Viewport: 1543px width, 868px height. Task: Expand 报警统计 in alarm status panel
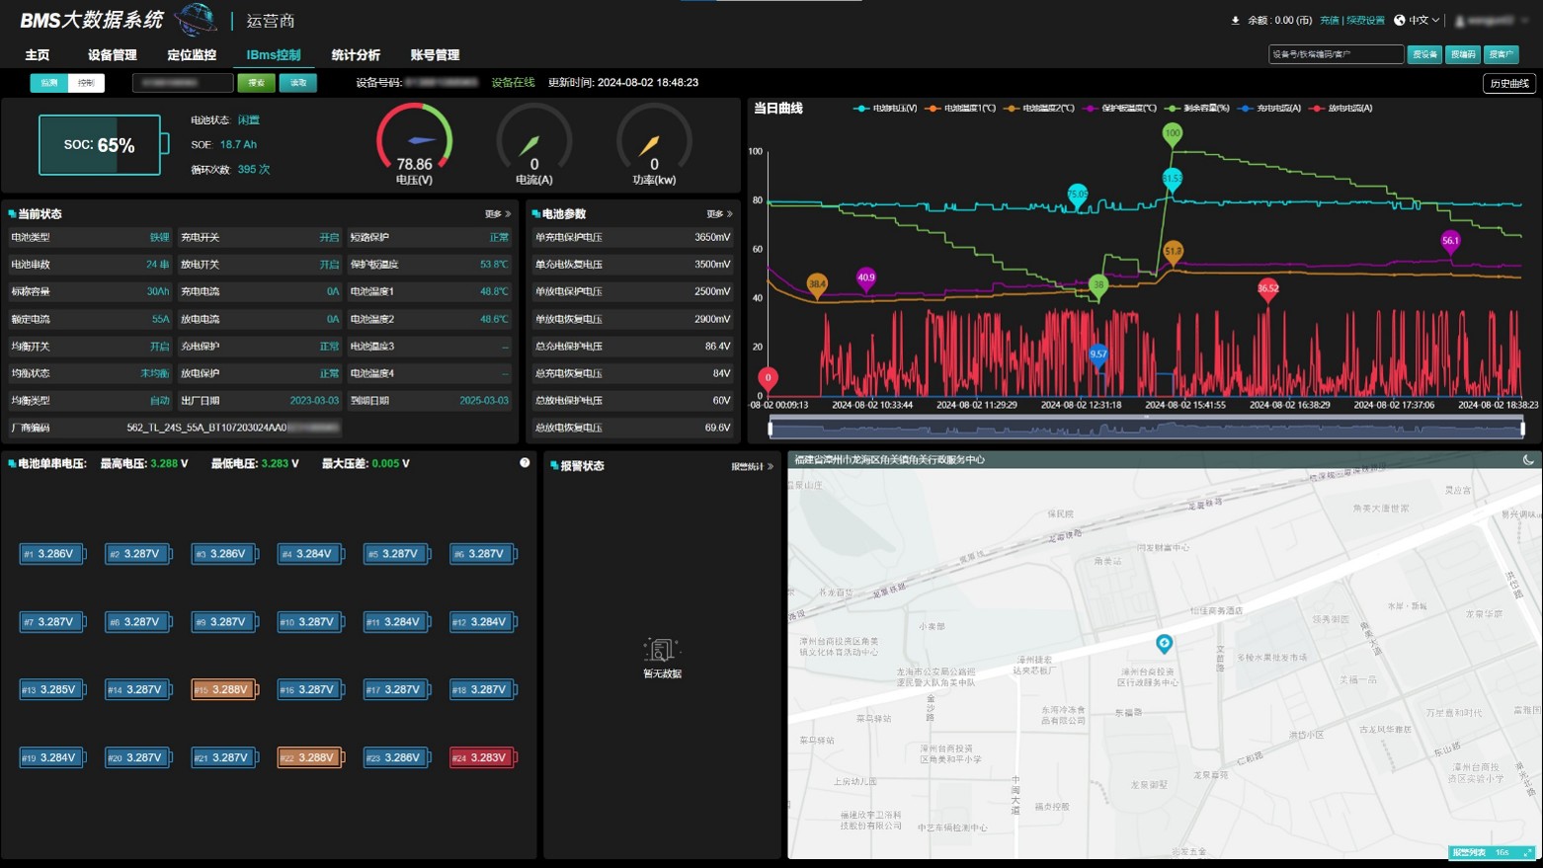(752, 466)
